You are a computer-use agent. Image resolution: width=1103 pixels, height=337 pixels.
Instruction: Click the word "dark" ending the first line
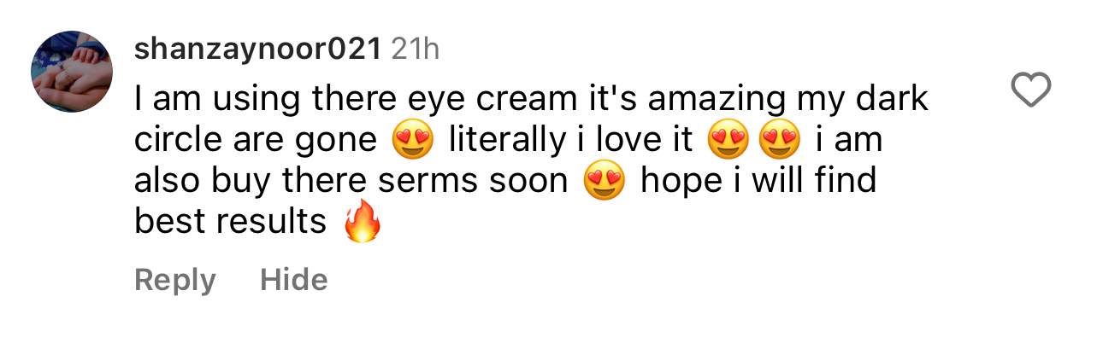coord(892,99)
